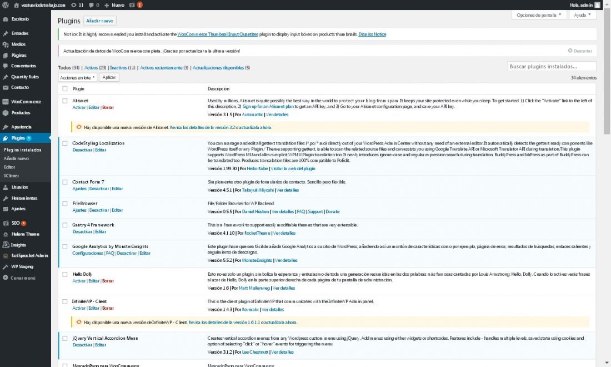Screen dimensions: 611x367
Task: Check the InfiniteWP - Client checkbox
Action: pyautogui.click(x=64, y=301)
